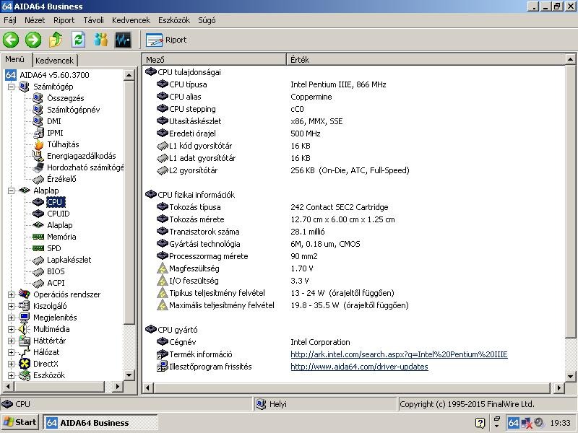The height and width of the screenshot is (433, 578).
Task: Open the Windows Start menu
Action: coord(20,422)
